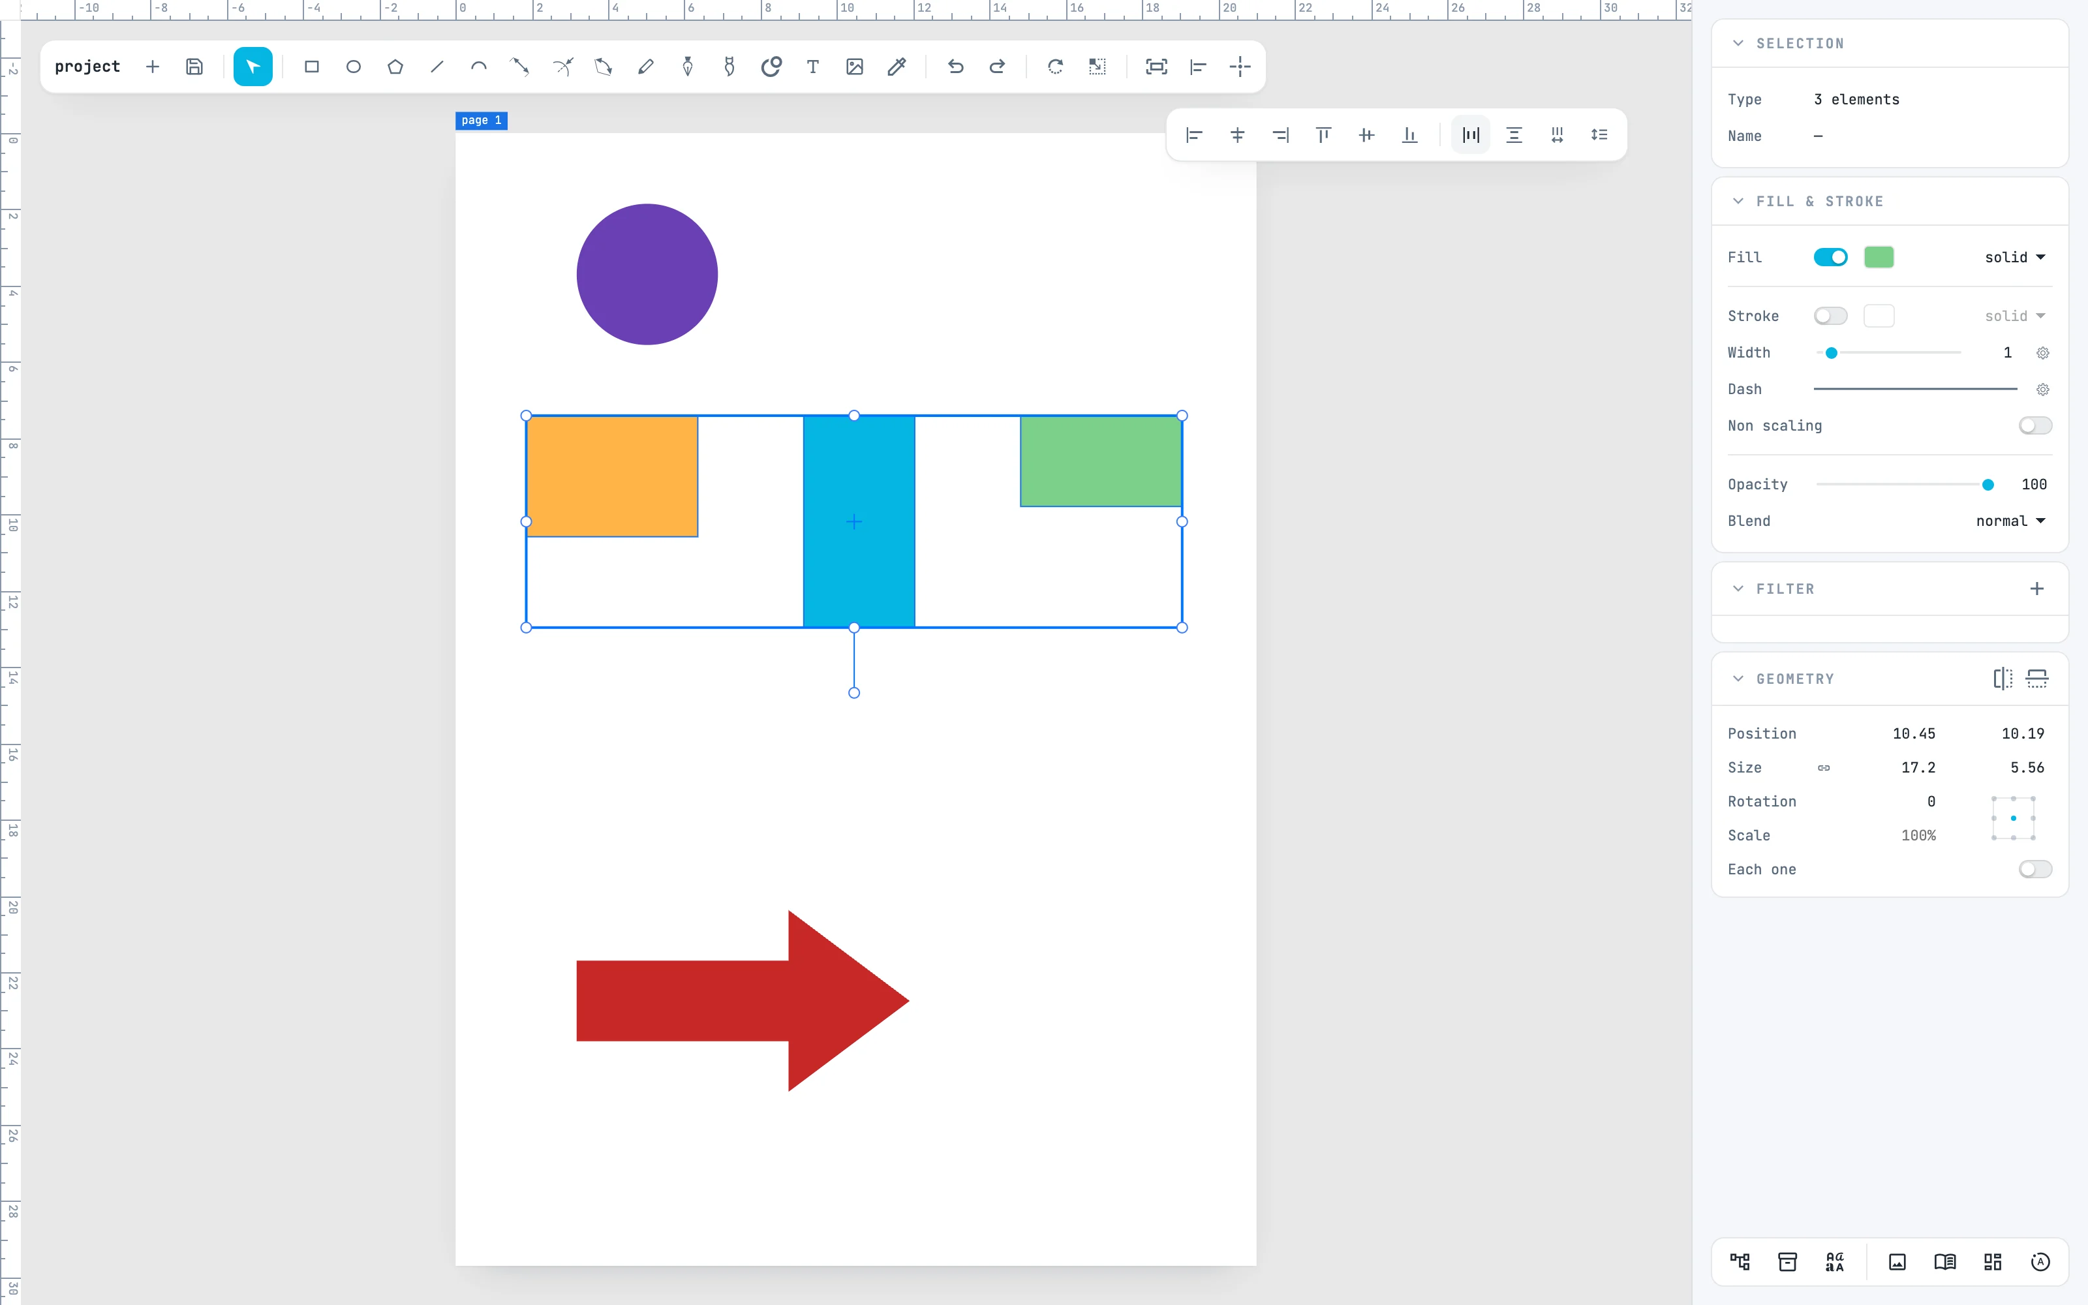Add a new page with plus icon
The image size is (2088, 1305).
(153, 67)
